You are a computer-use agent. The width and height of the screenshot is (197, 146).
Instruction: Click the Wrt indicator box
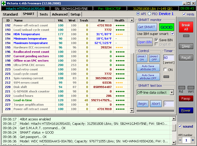tap(191, 87)
